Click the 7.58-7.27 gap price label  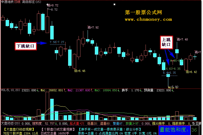(57, 42)
